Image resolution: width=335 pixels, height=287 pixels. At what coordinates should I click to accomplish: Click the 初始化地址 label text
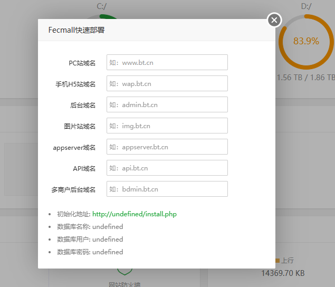click(74, 214)
